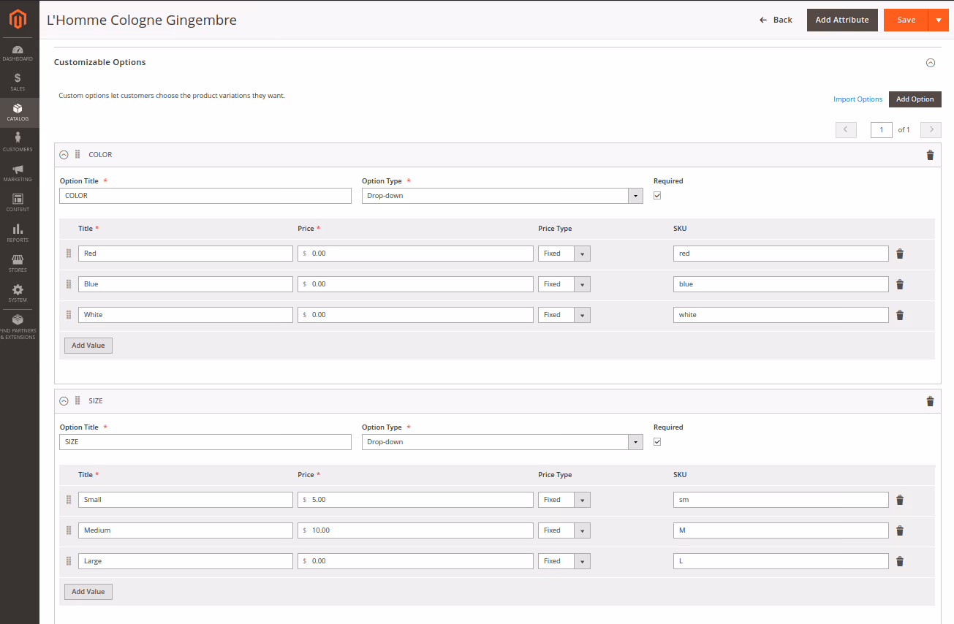
Task: Click the page number input field
Action: (882, 130)
